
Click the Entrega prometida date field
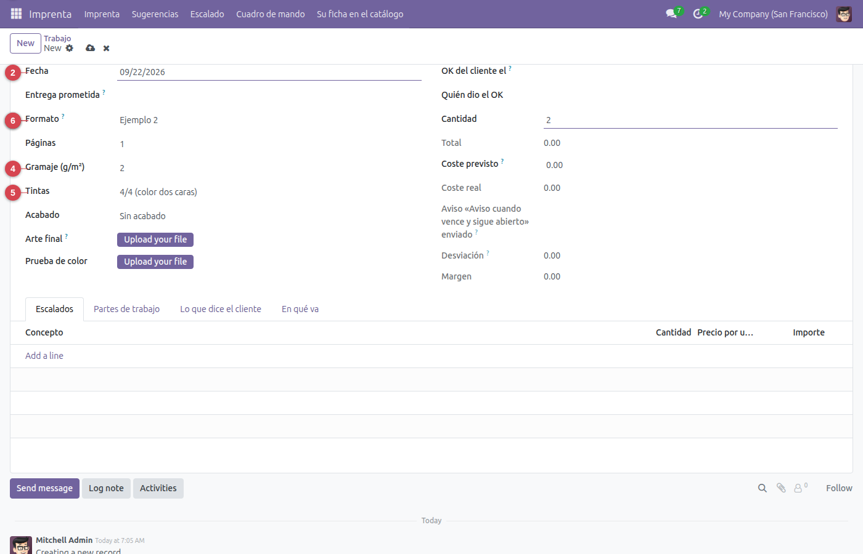pos(269,96)
